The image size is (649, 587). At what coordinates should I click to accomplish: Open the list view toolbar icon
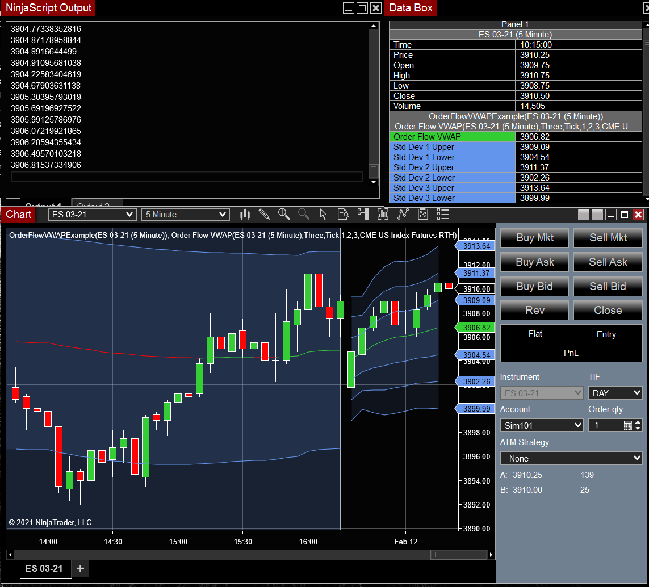click(x=442, y=214)
